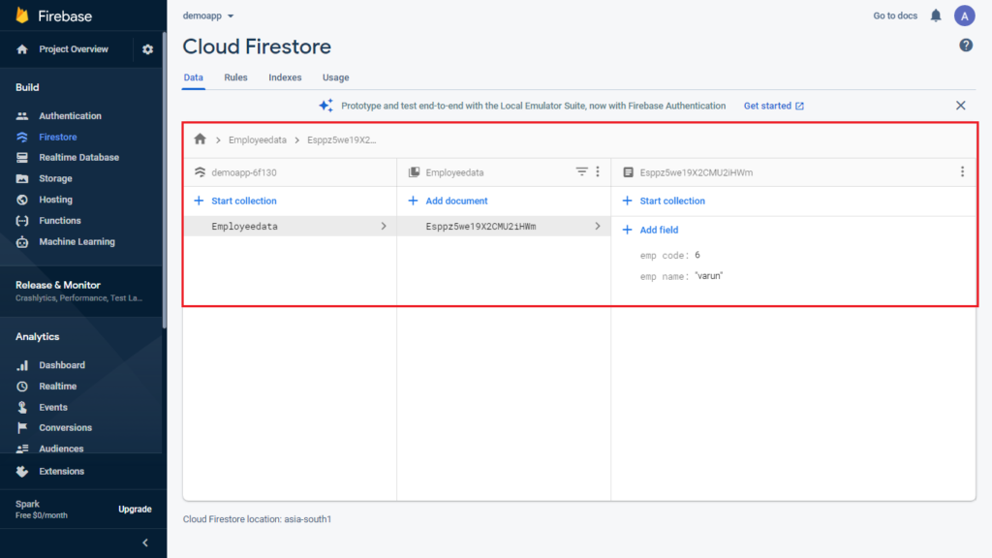Open Authentication in the sidebar

coord(70,116)
